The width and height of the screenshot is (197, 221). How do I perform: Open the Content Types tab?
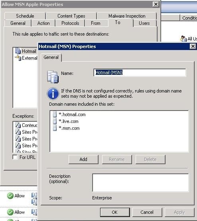point(71,16)
